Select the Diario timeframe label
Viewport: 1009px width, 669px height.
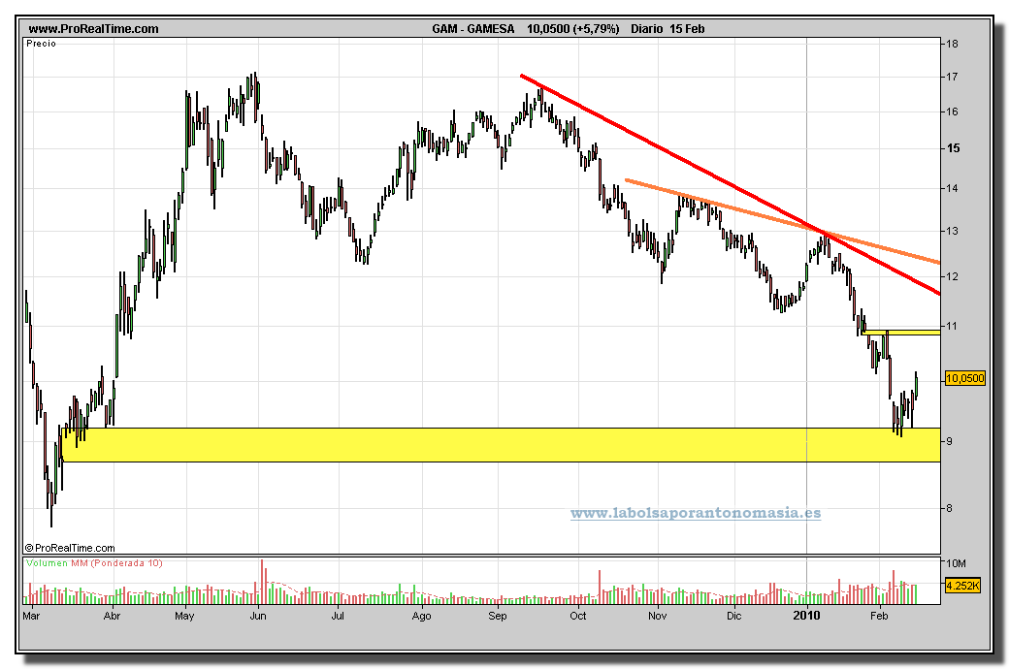647,29
